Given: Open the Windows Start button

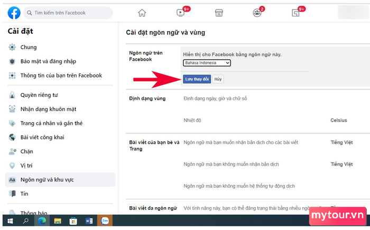Looking at the screenshot, I should pyautogui.click(x=10, y=221).
